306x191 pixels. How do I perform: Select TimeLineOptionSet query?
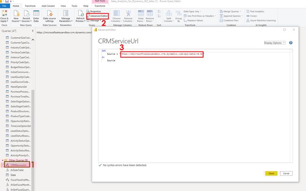(18, 126)
